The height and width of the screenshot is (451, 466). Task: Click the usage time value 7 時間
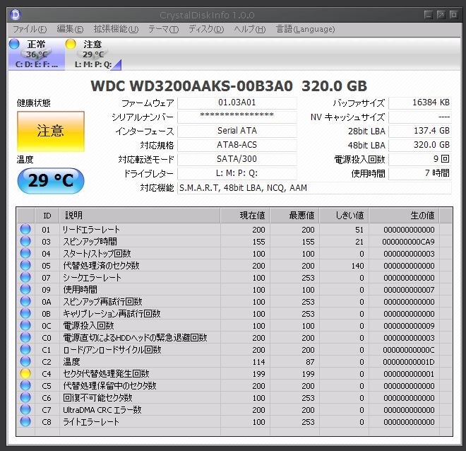tap(420, 173)
